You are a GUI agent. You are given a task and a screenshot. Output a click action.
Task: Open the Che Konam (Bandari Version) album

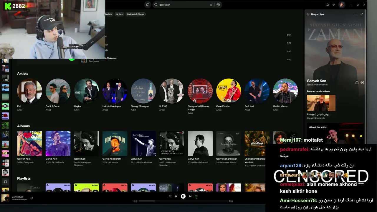pos(257,143)
